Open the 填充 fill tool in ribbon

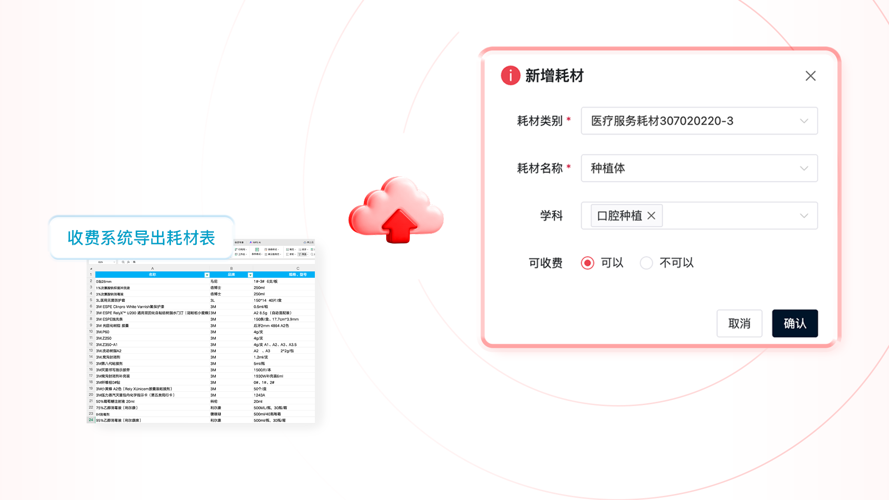tap(291, 250)
